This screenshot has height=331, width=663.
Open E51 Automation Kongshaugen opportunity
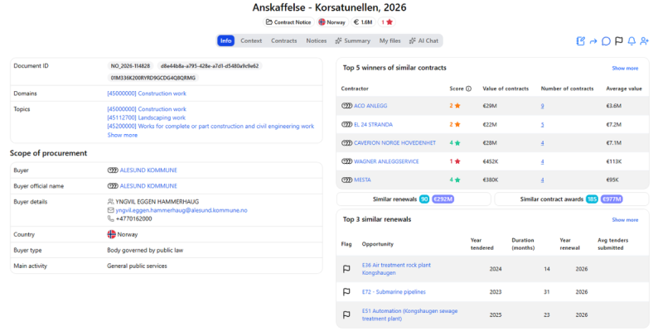[409, 314]
